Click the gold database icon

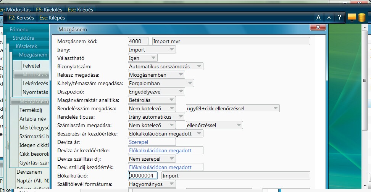coord(361,18)
